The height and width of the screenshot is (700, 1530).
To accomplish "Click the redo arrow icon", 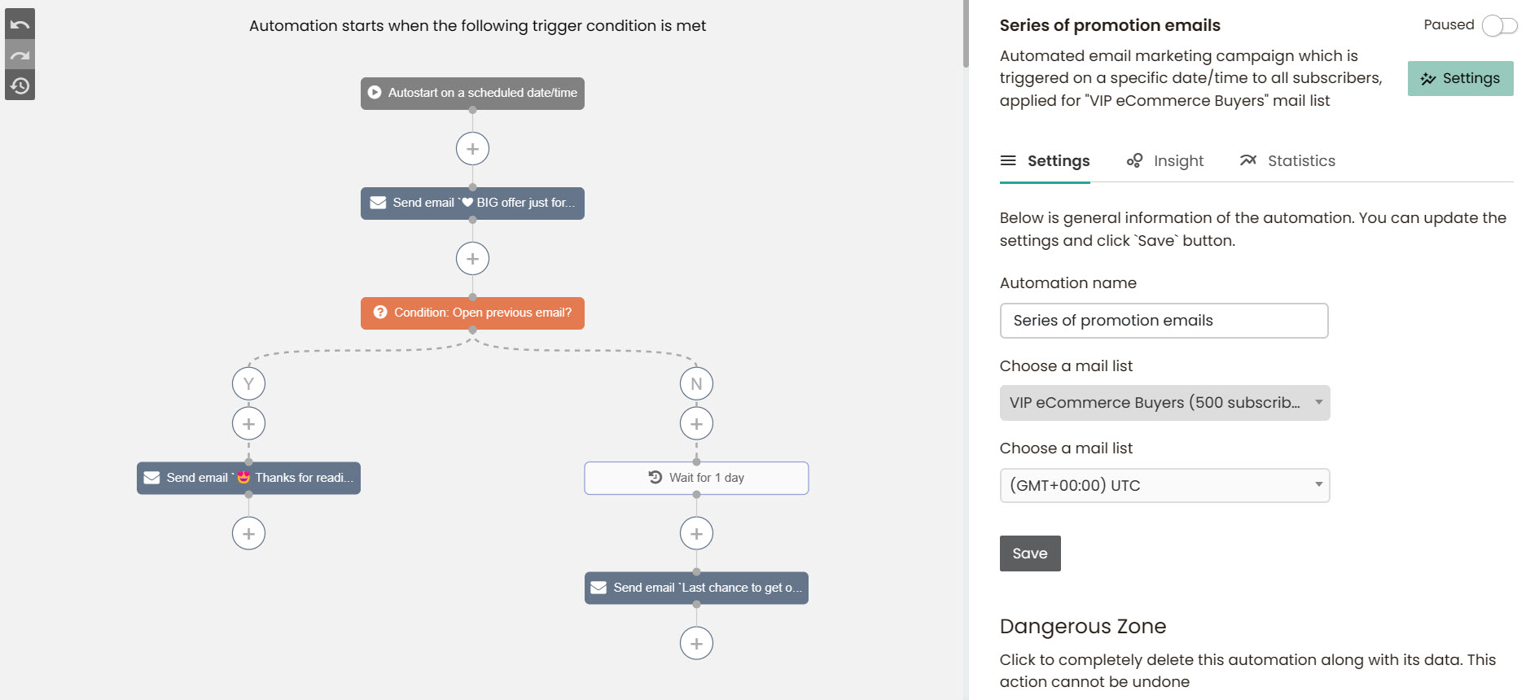I will (20, 55).
